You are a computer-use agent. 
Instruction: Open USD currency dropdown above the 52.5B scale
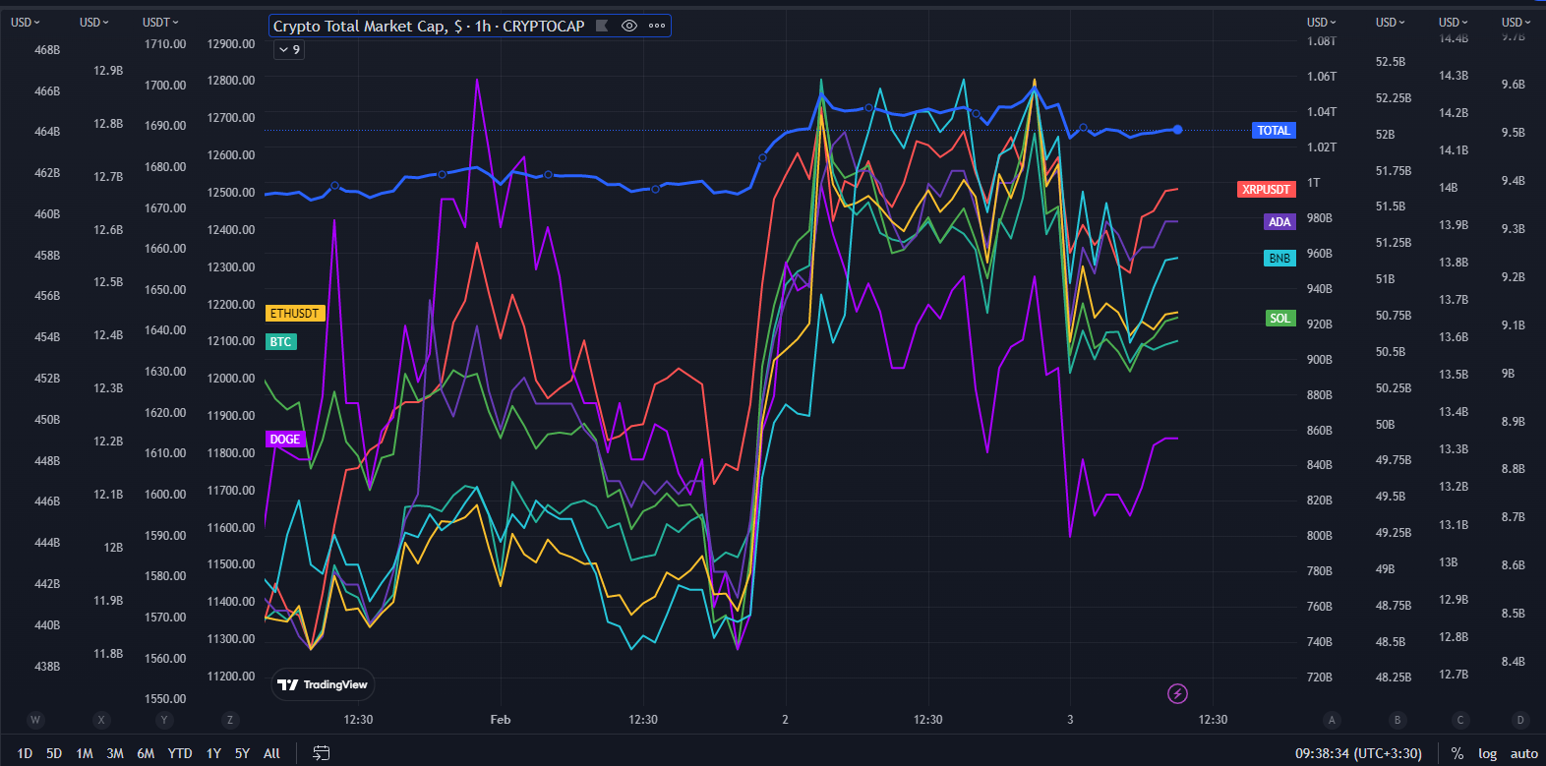[1390, 22]
